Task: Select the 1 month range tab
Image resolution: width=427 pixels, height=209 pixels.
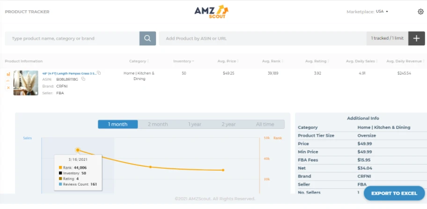Action: [x=118, y=124]
